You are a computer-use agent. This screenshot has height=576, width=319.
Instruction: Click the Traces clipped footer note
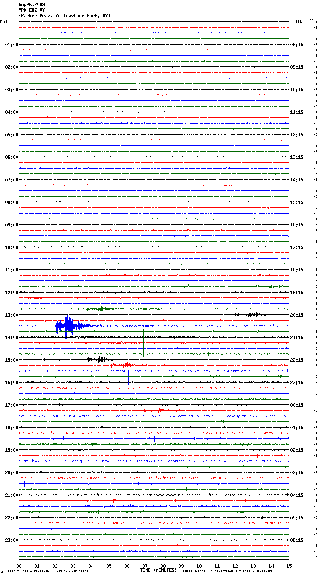[227, 571]
